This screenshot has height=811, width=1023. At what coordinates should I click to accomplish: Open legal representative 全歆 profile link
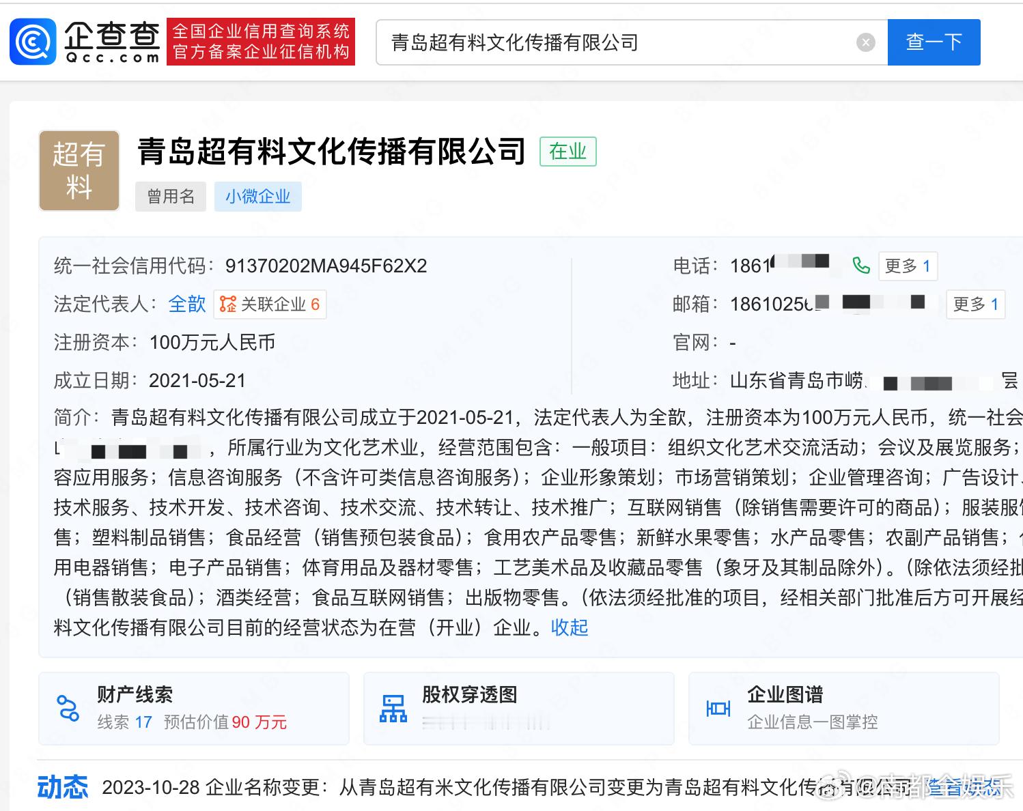(x=187, y=304)
